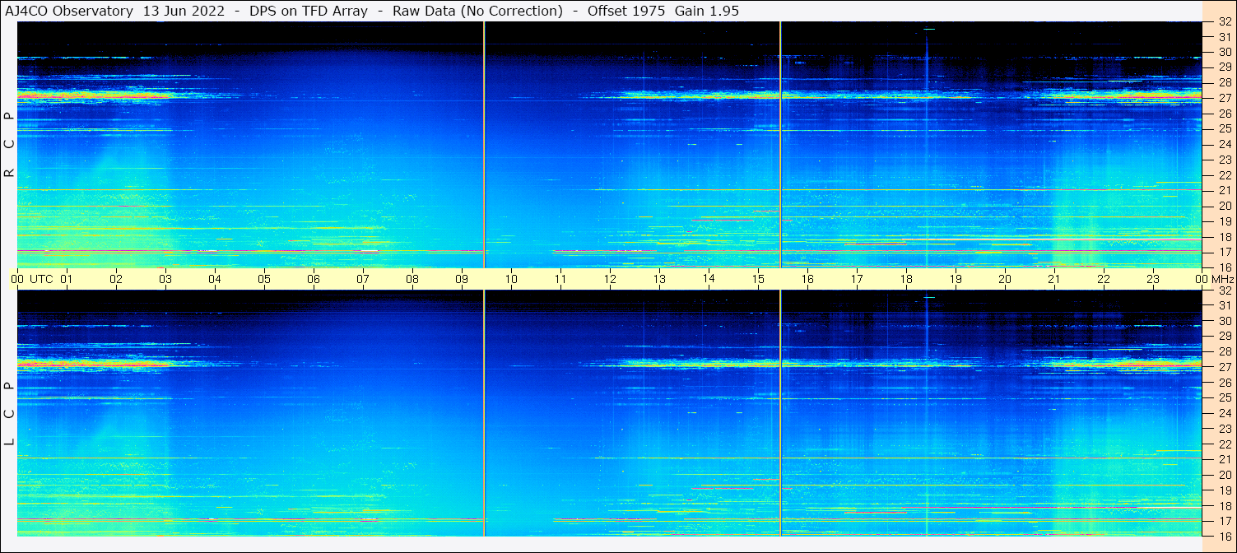Click the 'AJ4CO Observatory' title text
The width and height of the screenshot is (1237, 553).
coord(69,11)
